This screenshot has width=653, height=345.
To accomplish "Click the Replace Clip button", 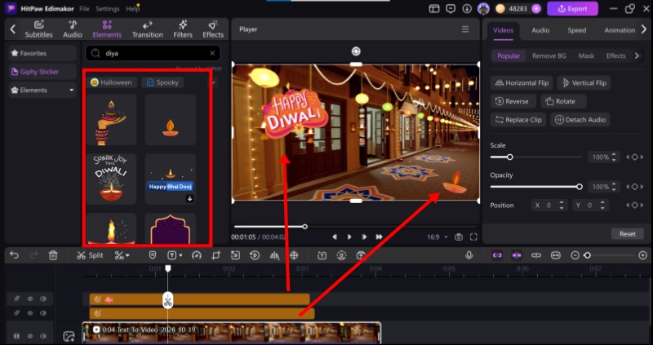I will click(x=518, y=120).
